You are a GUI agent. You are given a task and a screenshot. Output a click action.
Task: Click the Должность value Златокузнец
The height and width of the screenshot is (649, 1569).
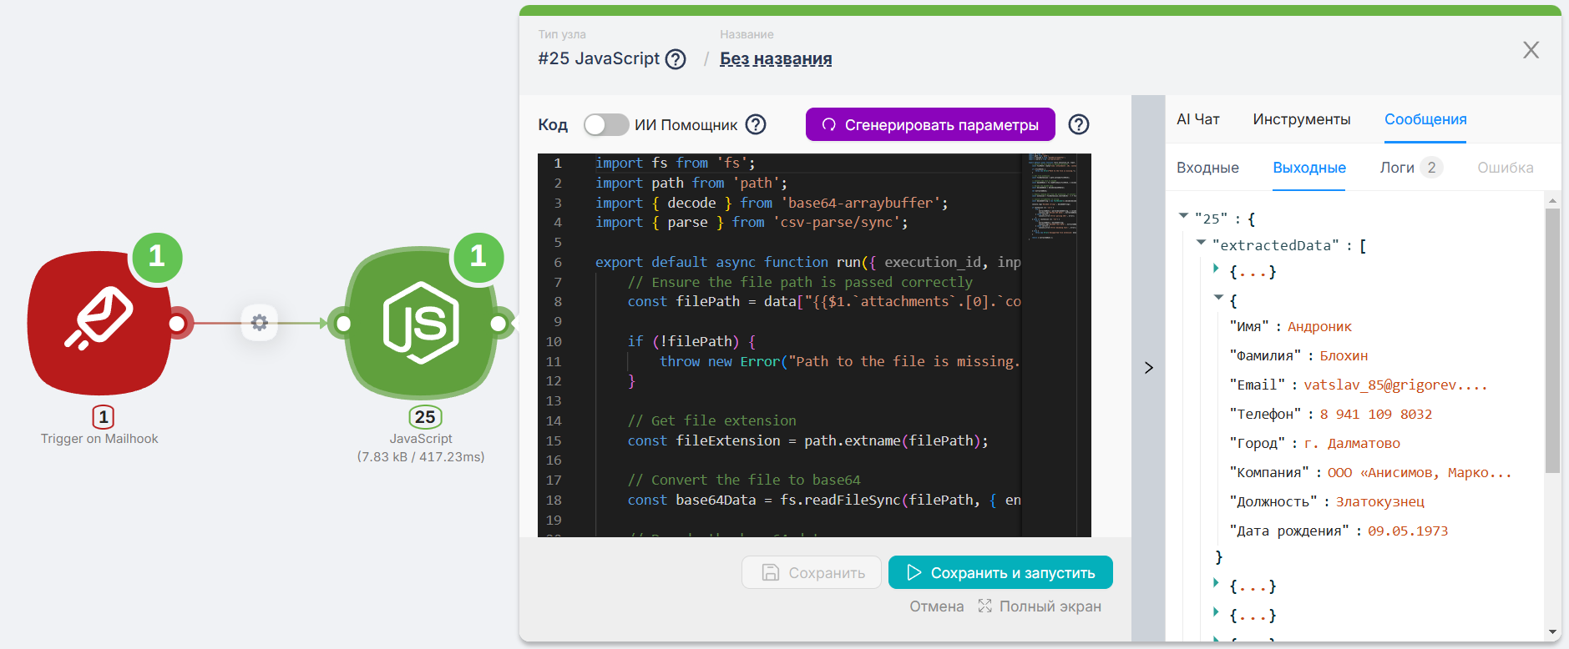(x=1379, y=502)
